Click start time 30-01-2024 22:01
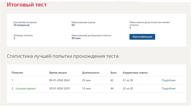The image size is (196, 110). point(60,89)
